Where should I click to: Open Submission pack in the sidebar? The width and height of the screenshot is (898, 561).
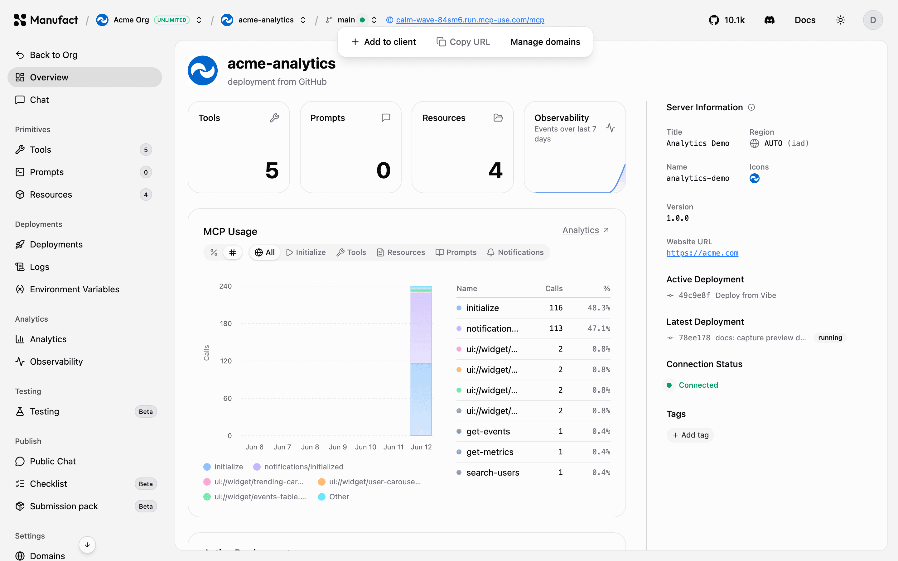(x=84, y=506)
